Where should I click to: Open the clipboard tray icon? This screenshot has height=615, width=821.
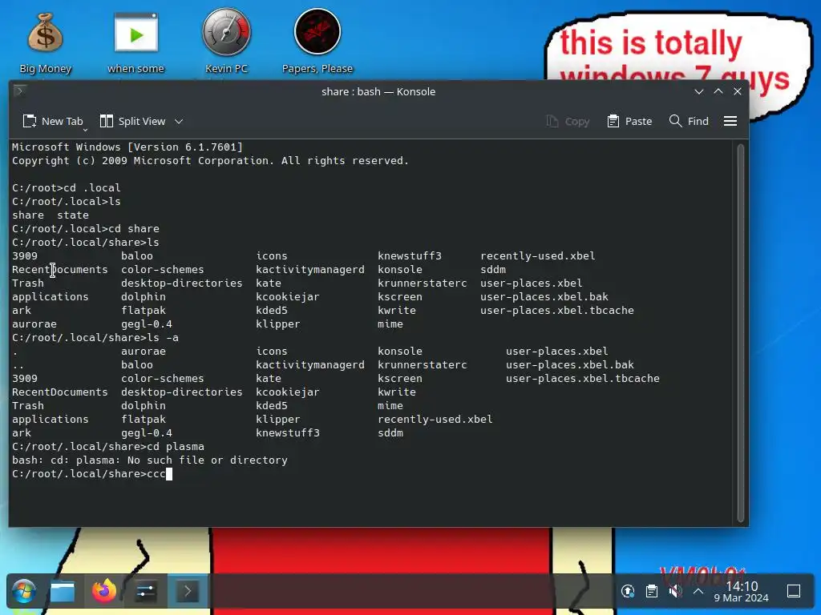[652, 592]
